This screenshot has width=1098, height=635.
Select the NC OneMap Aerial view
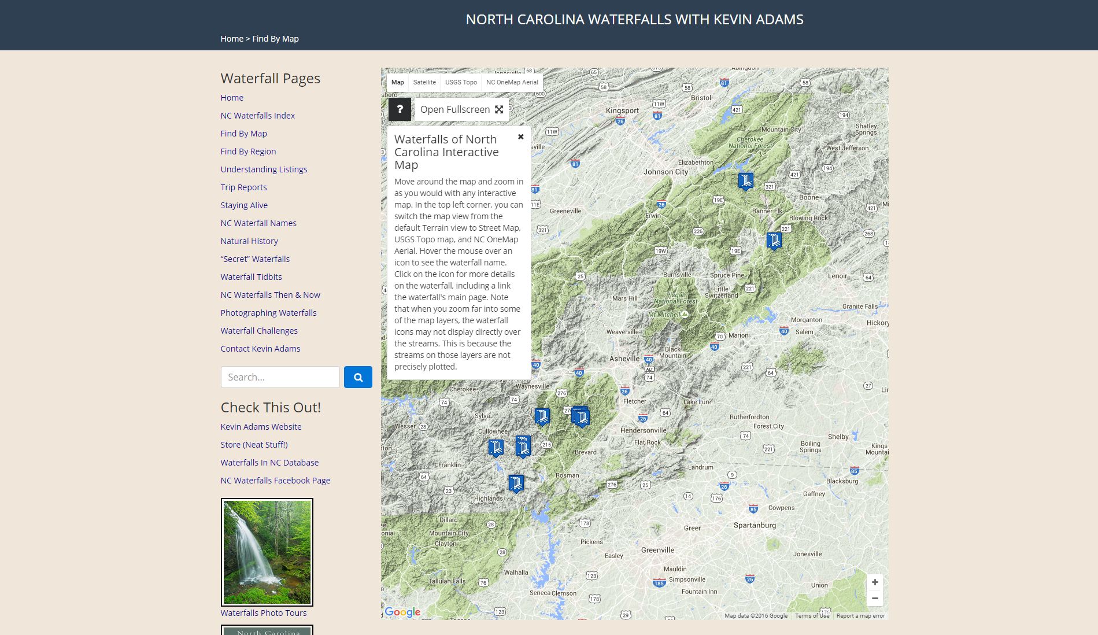[511, 82]
